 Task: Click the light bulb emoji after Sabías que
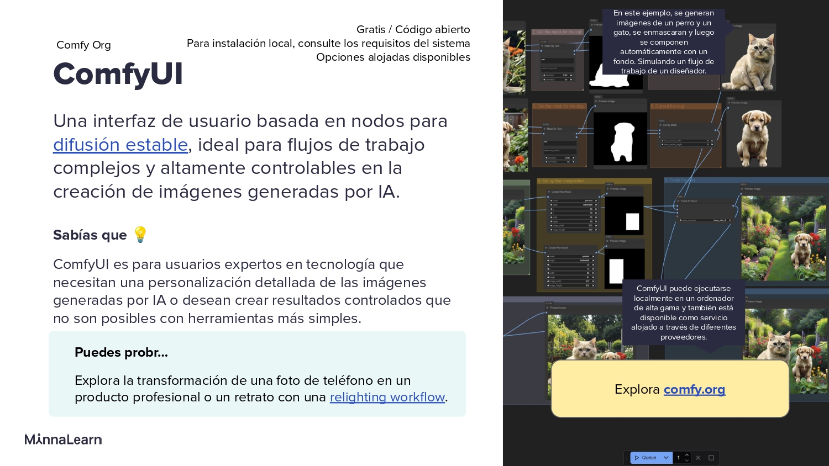[x=140, y=235]
